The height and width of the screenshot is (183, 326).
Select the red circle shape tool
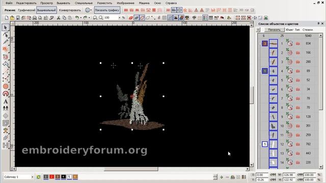click(6, 86)
